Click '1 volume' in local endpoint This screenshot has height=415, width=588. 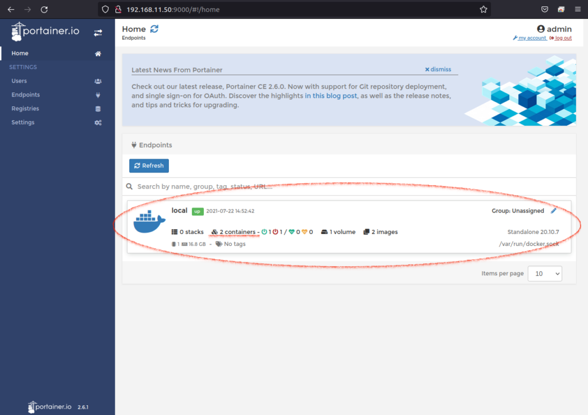(x=338, y=232)
